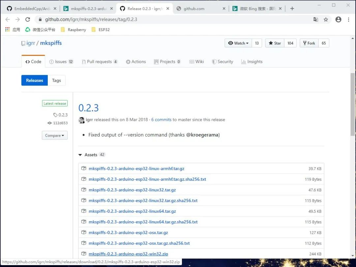Viewport: 356px width, 267px height.
Task: Open the 0.2.3 tag link in sidebar
Action: click(61, 115)
